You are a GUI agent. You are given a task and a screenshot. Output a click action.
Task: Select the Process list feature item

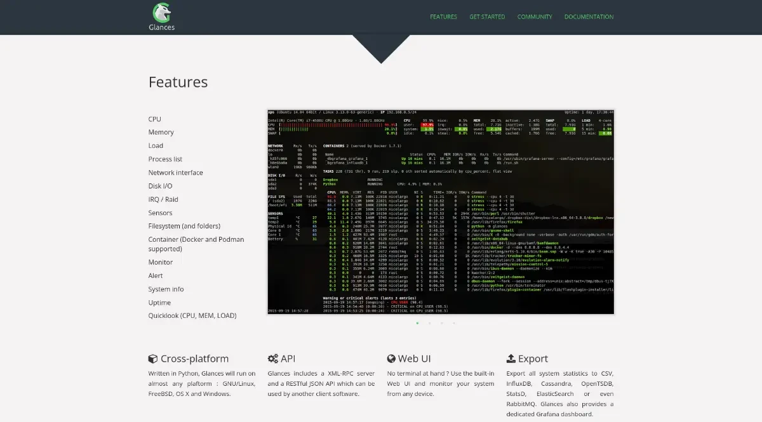(x=165, y=159)
